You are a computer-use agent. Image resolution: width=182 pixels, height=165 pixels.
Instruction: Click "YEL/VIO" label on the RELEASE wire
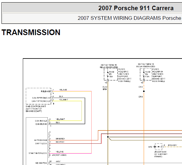[63, 90]
